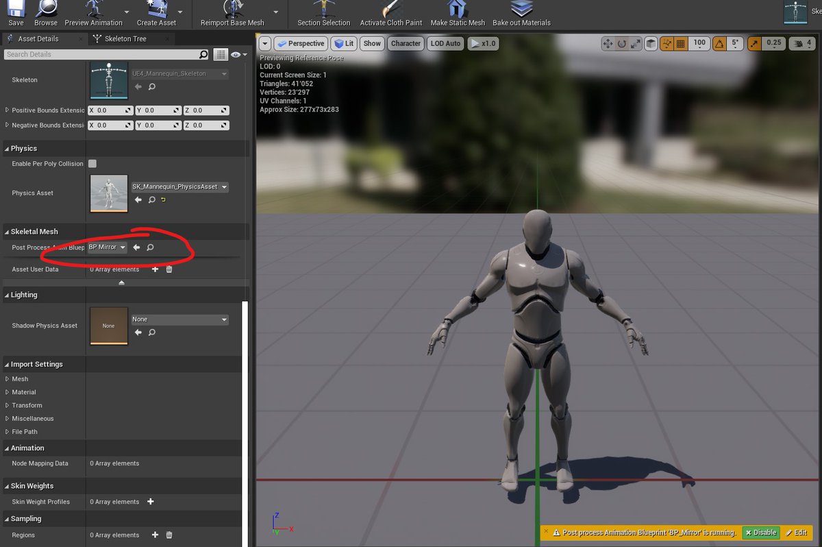Use selected asset arrow for Post Process Anim Blueprint
The width and height of the screenshot is (822, 547).
click(136, 247)
